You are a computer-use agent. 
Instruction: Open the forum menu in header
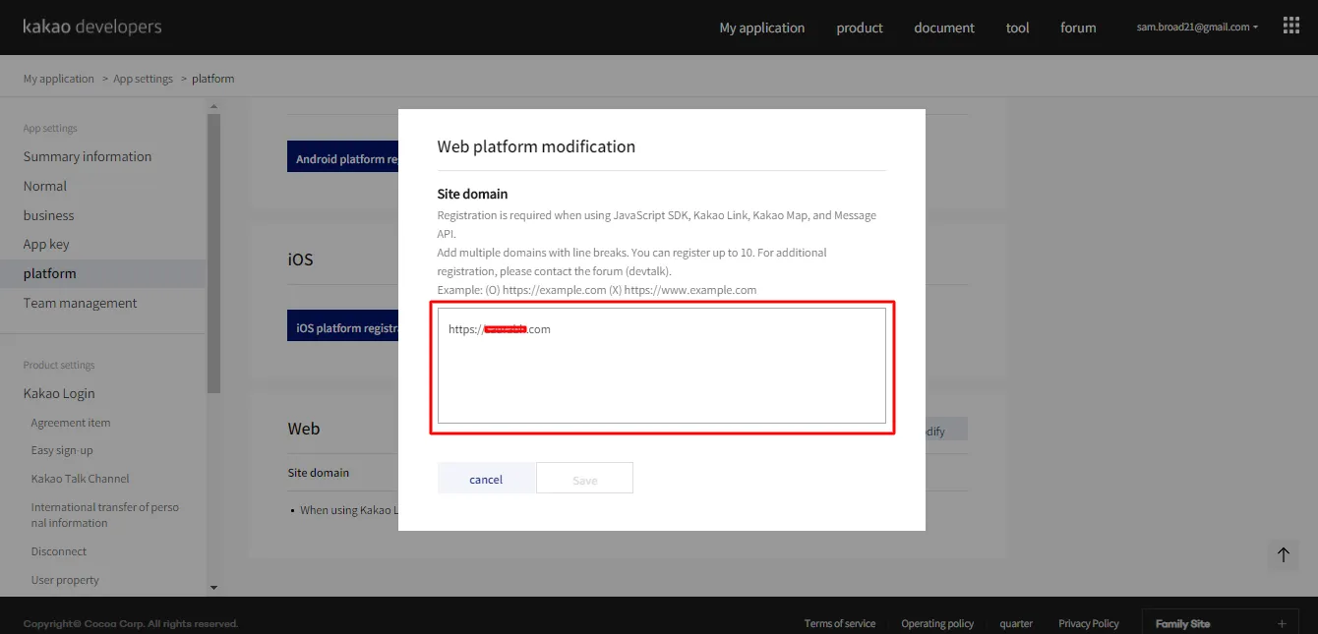pyautogui.click(x=1078, y=28)
